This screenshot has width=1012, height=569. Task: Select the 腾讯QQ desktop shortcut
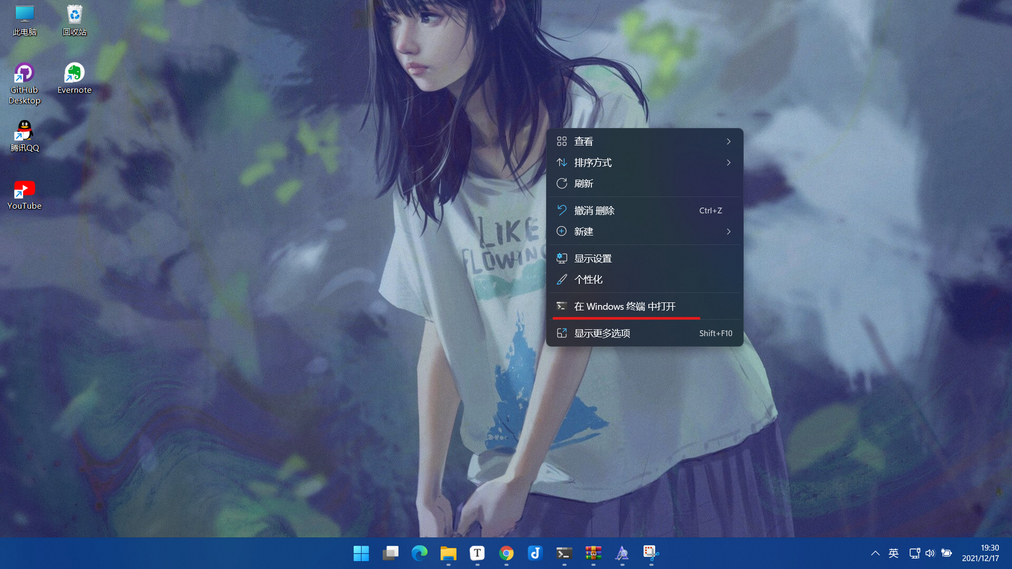(x=24, y=132)
